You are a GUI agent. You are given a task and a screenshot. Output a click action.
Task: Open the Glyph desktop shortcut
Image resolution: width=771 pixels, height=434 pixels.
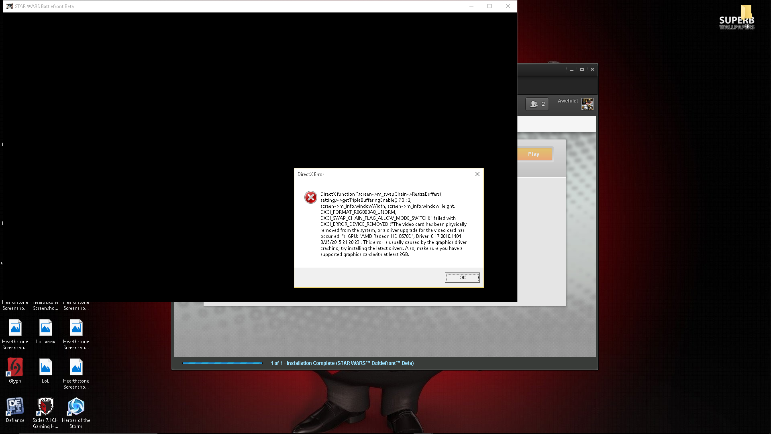(15, 368)
